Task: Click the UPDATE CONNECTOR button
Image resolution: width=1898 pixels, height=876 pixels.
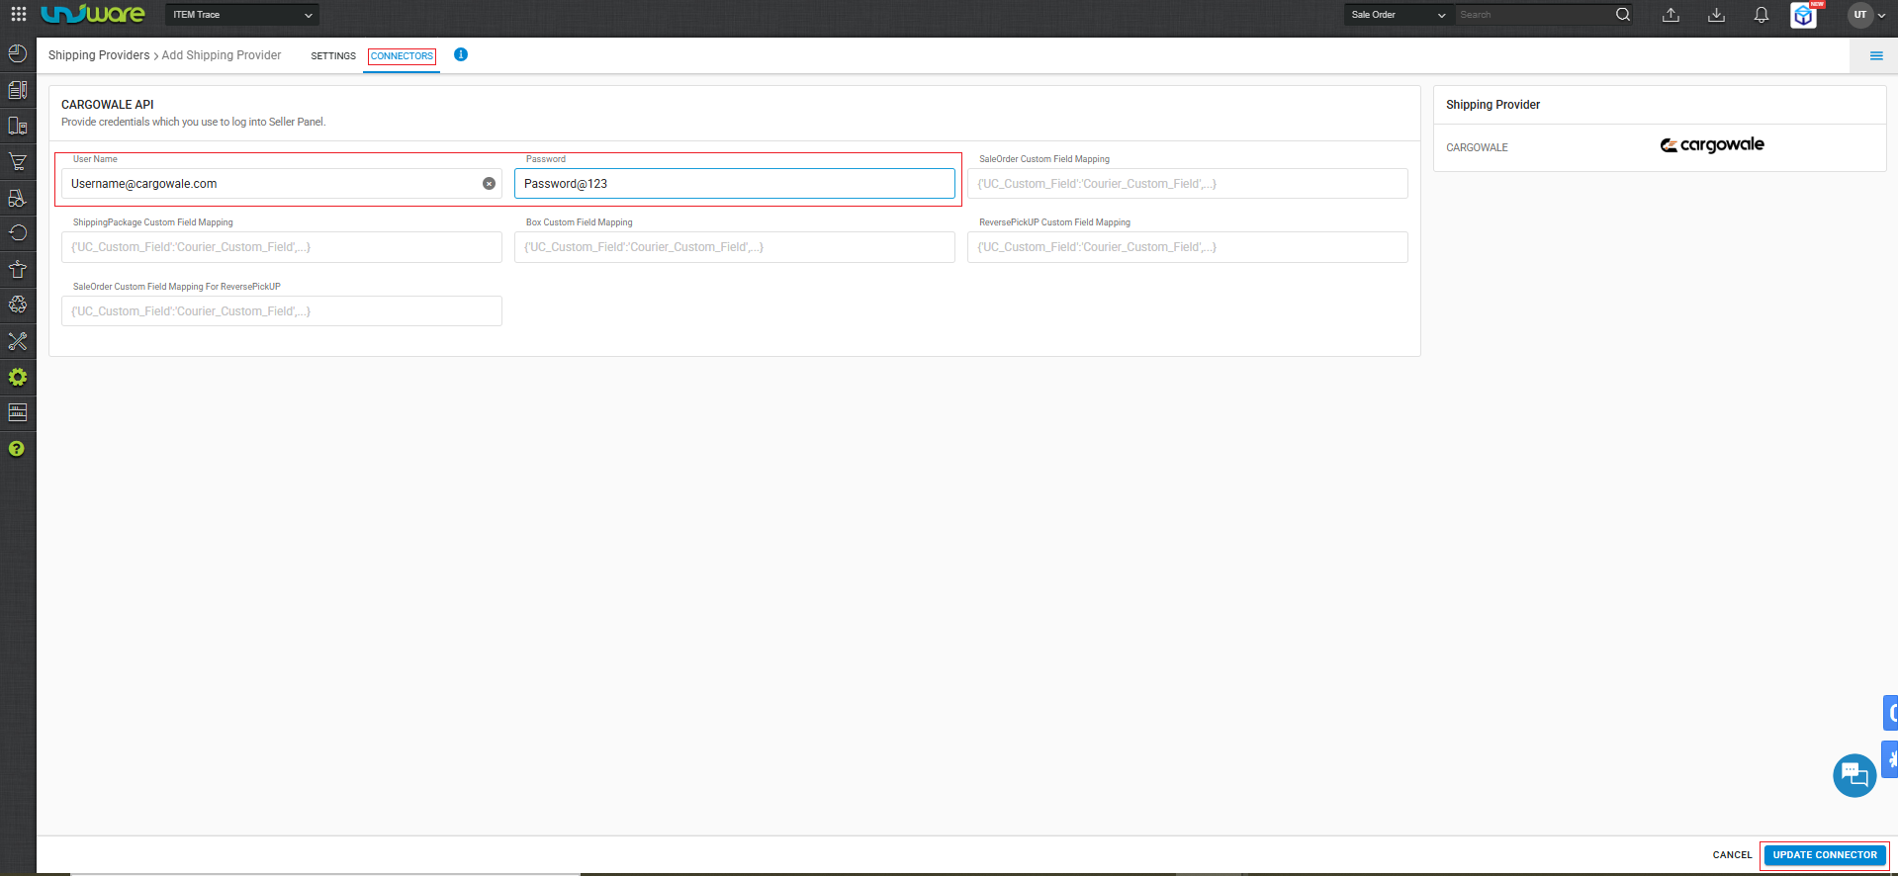Action: [x=1825, y=855]
